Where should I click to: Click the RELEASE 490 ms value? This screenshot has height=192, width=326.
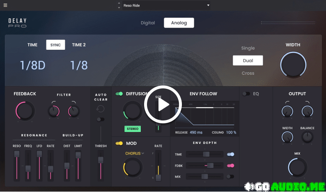point(196,132)
